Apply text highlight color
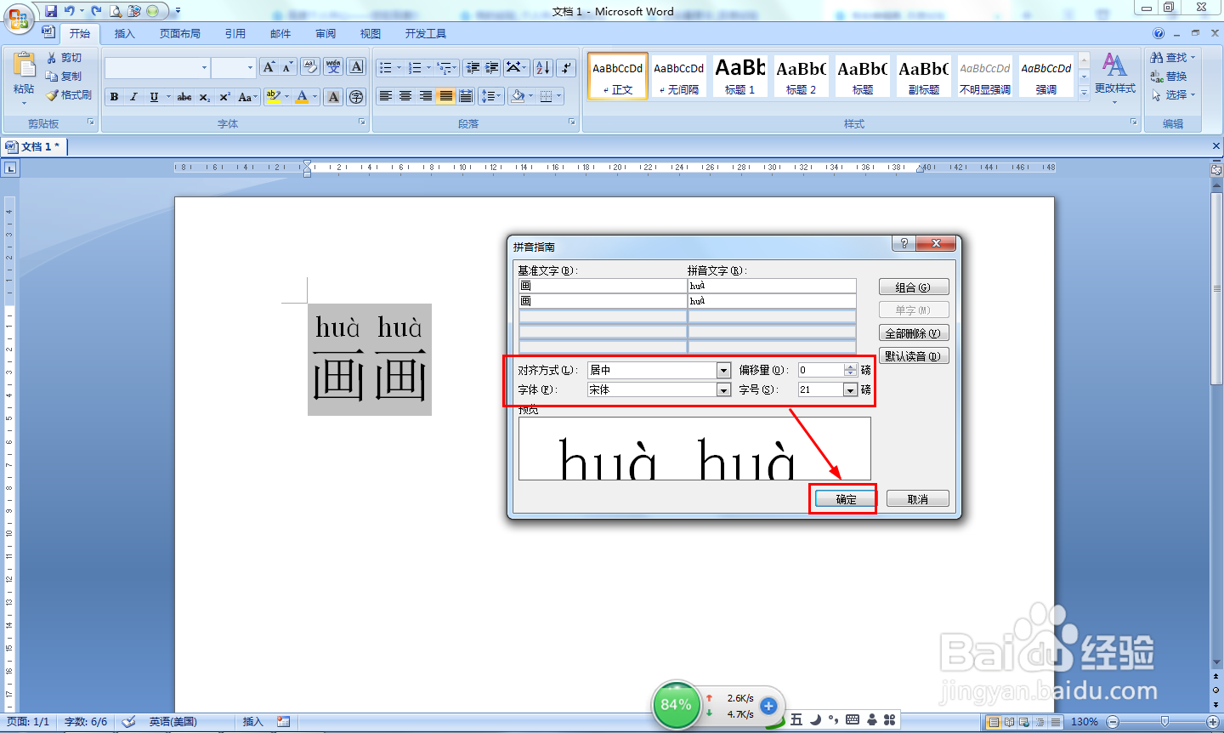Viewport: 1224px width, 733px height. (273, 96)
